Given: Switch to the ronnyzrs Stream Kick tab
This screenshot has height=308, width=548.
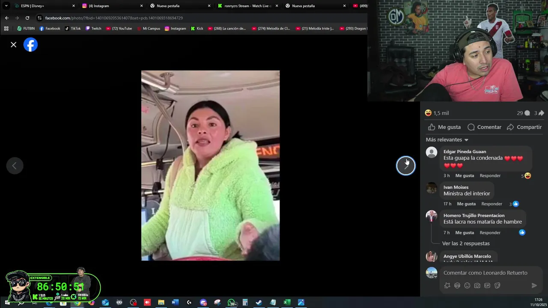Looking at the screenshot, I should tap(247, 6).
